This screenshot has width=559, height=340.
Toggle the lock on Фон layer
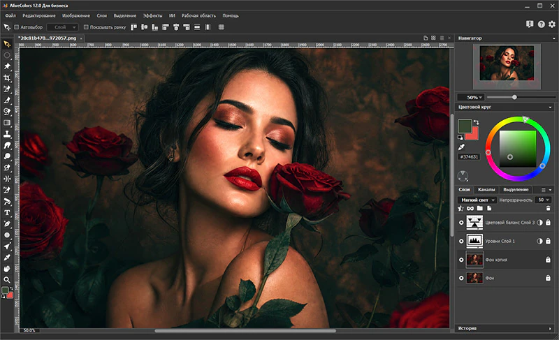(x=548, y=278)
